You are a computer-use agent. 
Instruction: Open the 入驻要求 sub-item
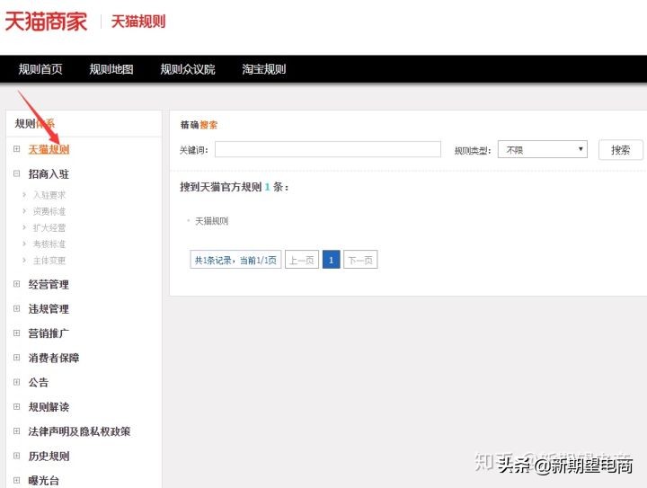pyautogui.click(x=49, y=195)
